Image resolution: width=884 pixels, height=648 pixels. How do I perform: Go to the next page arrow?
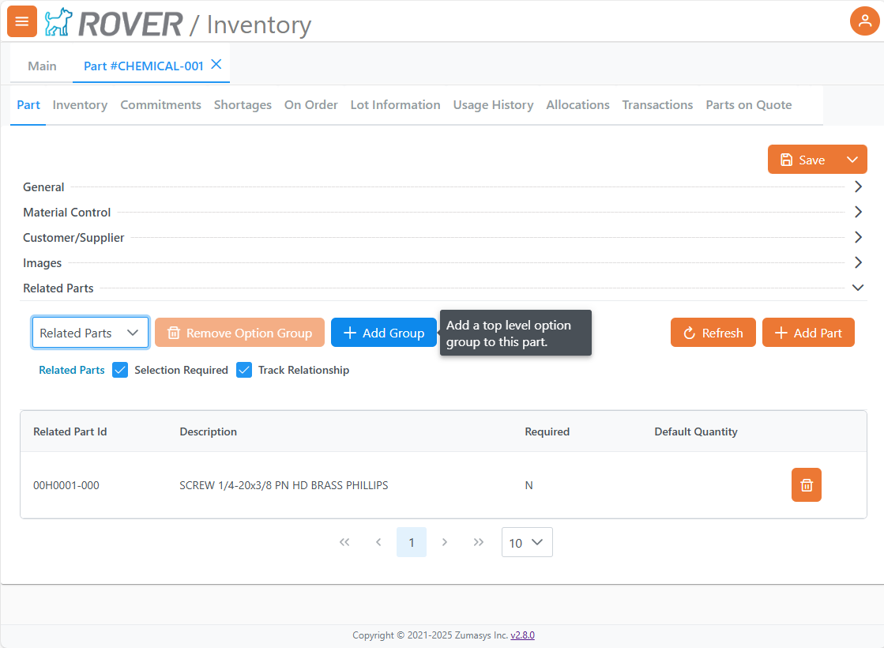445,542
